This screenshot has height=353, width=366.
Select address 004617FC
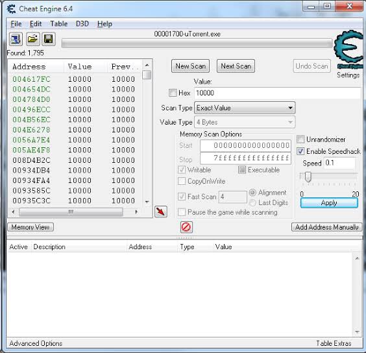pyautogui.click(x=31, y=79)
